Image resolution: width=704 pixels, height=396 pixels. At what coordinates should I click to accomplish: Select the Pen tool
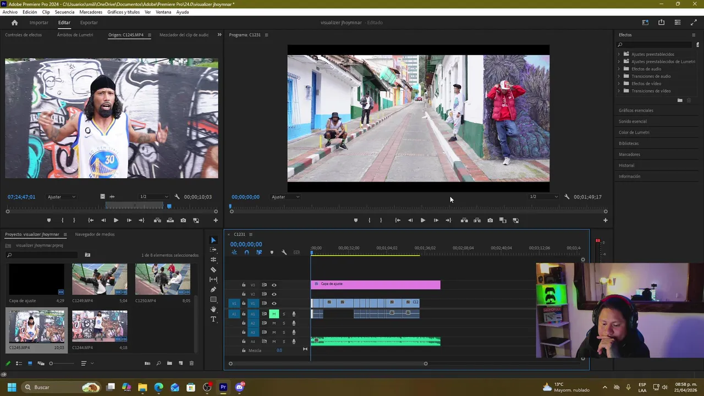pos(213,289)
